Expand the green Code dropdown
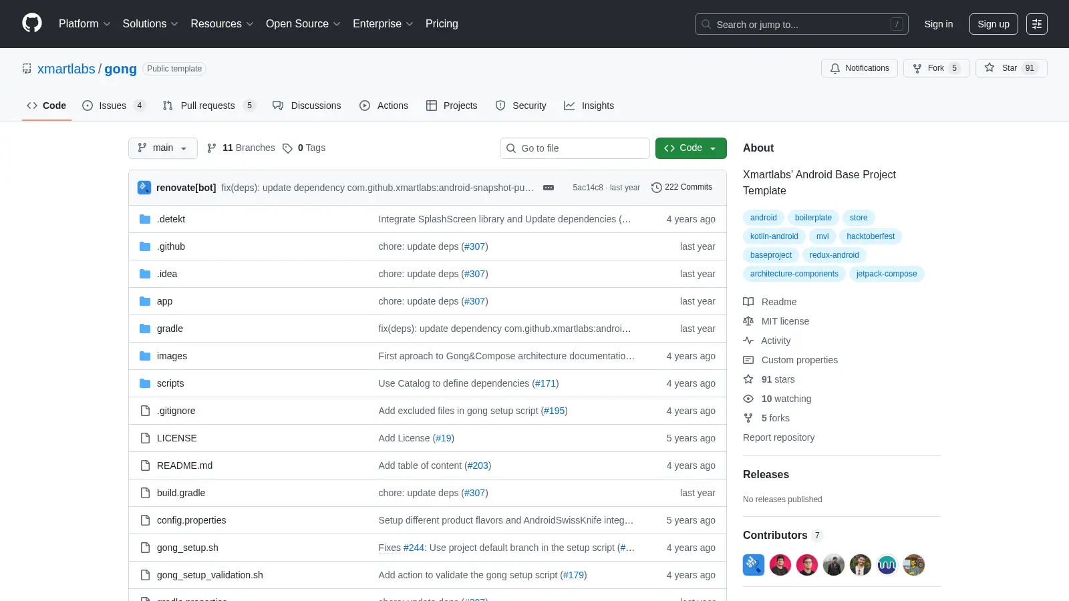Image resolution: width=1069 pixels, height=601 pixels. pos(691,148)
